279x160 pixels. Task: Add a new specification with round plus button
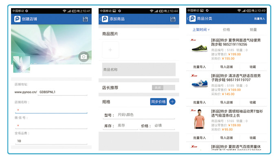click(172, 102)
